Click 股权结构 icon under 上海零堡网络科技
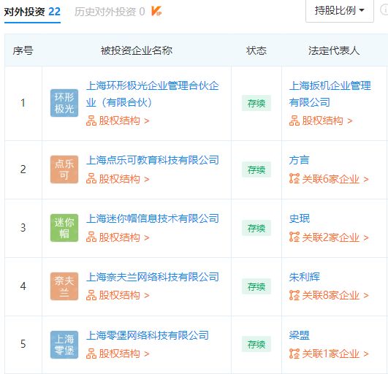Viewport: 388px width, 374px height. (91, 354)
